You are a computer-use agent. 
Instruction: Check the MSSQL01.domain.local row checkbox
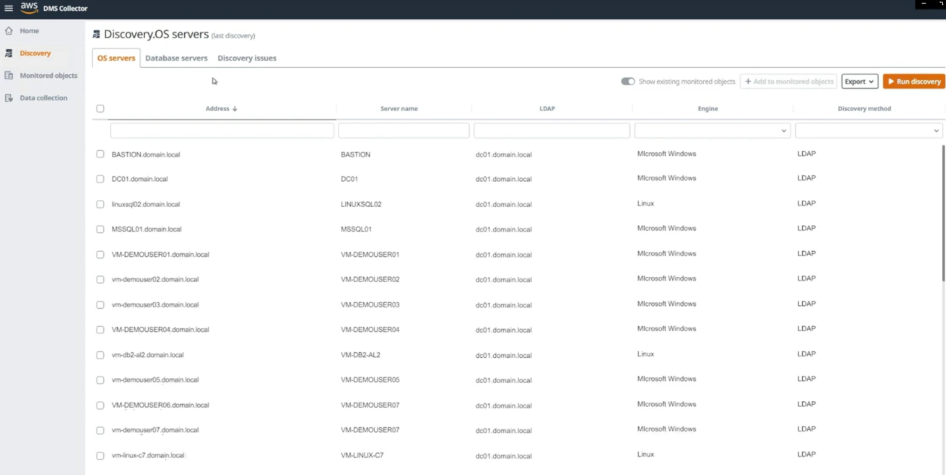[100, 229]
